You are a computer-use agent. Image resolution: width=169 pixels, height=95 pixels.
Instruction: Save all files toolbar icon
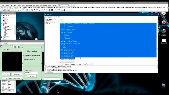coord(10,8)
